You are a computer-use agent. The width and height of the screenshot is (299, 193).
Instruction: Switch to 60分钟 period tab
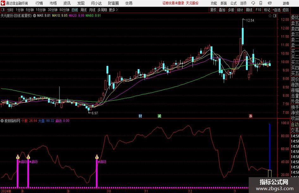point(64,10)
